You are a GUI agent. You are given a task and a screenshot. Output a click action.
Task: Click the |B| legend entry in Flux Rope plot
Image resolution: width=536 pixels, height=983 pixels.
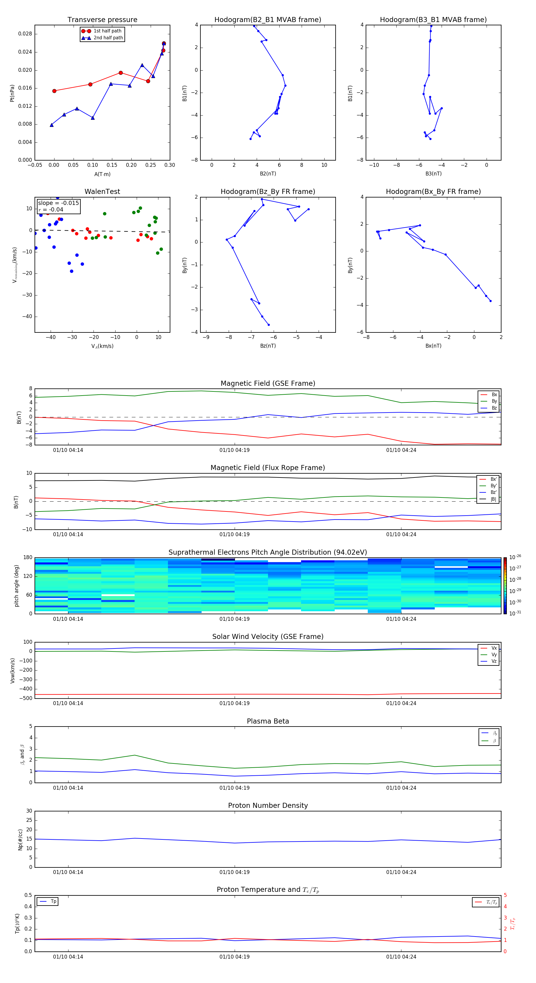488,499
